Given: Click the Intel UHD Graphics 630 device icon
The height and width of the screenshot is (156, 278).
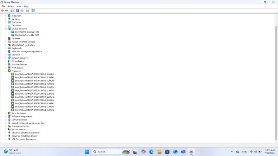Looking at the screenshot, I should click(13, 32).
